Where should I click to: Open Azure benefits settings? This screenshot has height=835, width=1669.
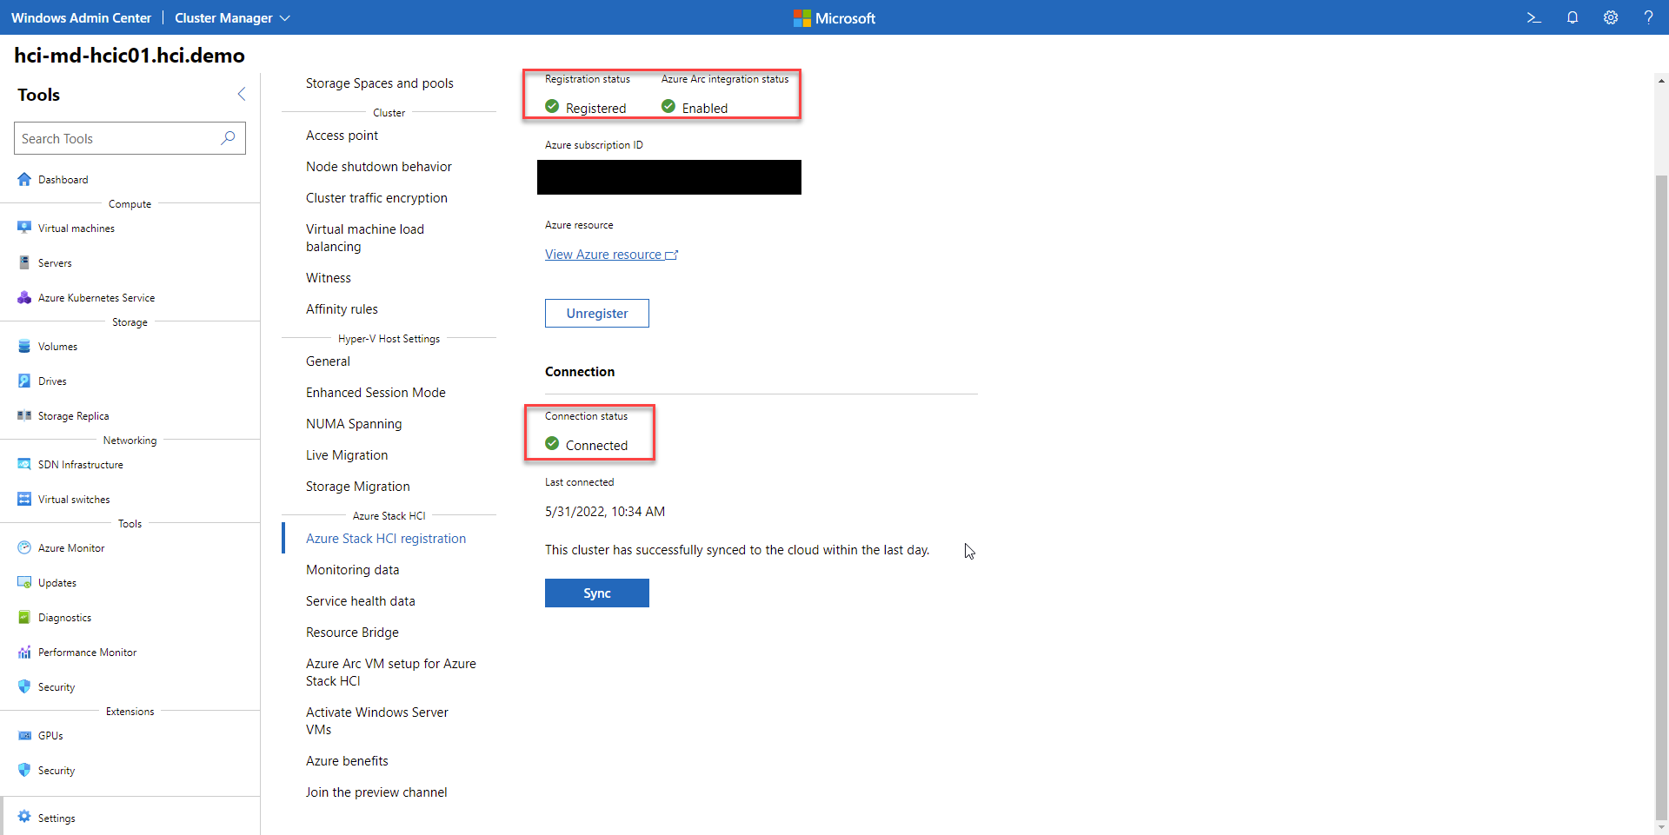347,761
